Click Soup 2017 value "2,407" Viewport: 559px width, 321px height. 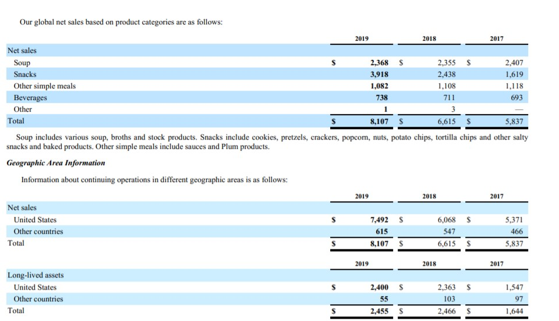(514, 63)
